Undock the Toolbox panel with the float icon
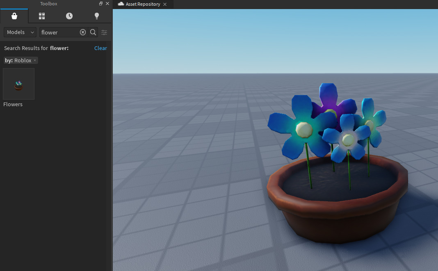 (100, 4)
